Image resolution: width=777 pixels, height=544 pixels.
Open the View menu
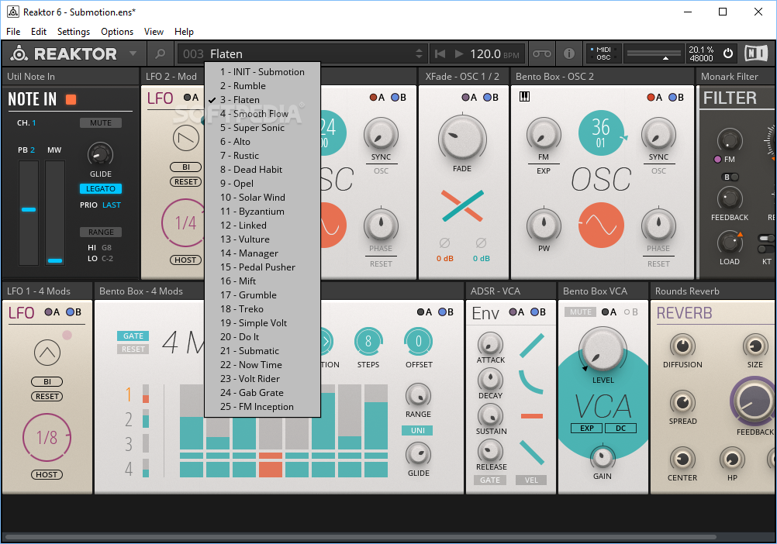[x=154, y=32]
